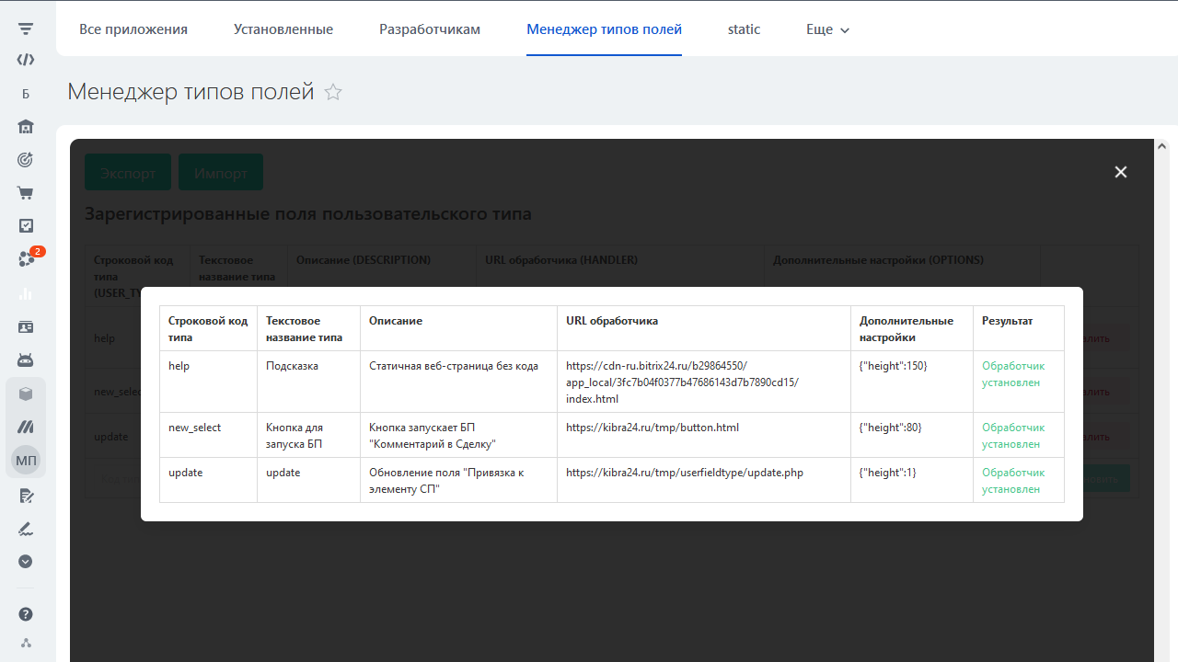Open the Разработчикам tab
Viewport: 1178px width, 662px height.
tap(430, 29)
